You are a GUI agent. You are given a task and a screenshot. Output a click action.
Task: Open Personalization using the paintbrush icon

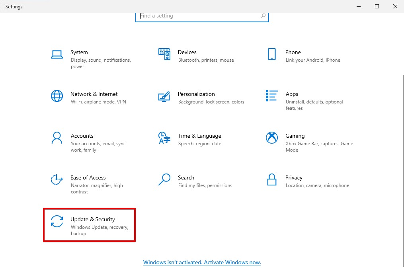tap(164, 96)
